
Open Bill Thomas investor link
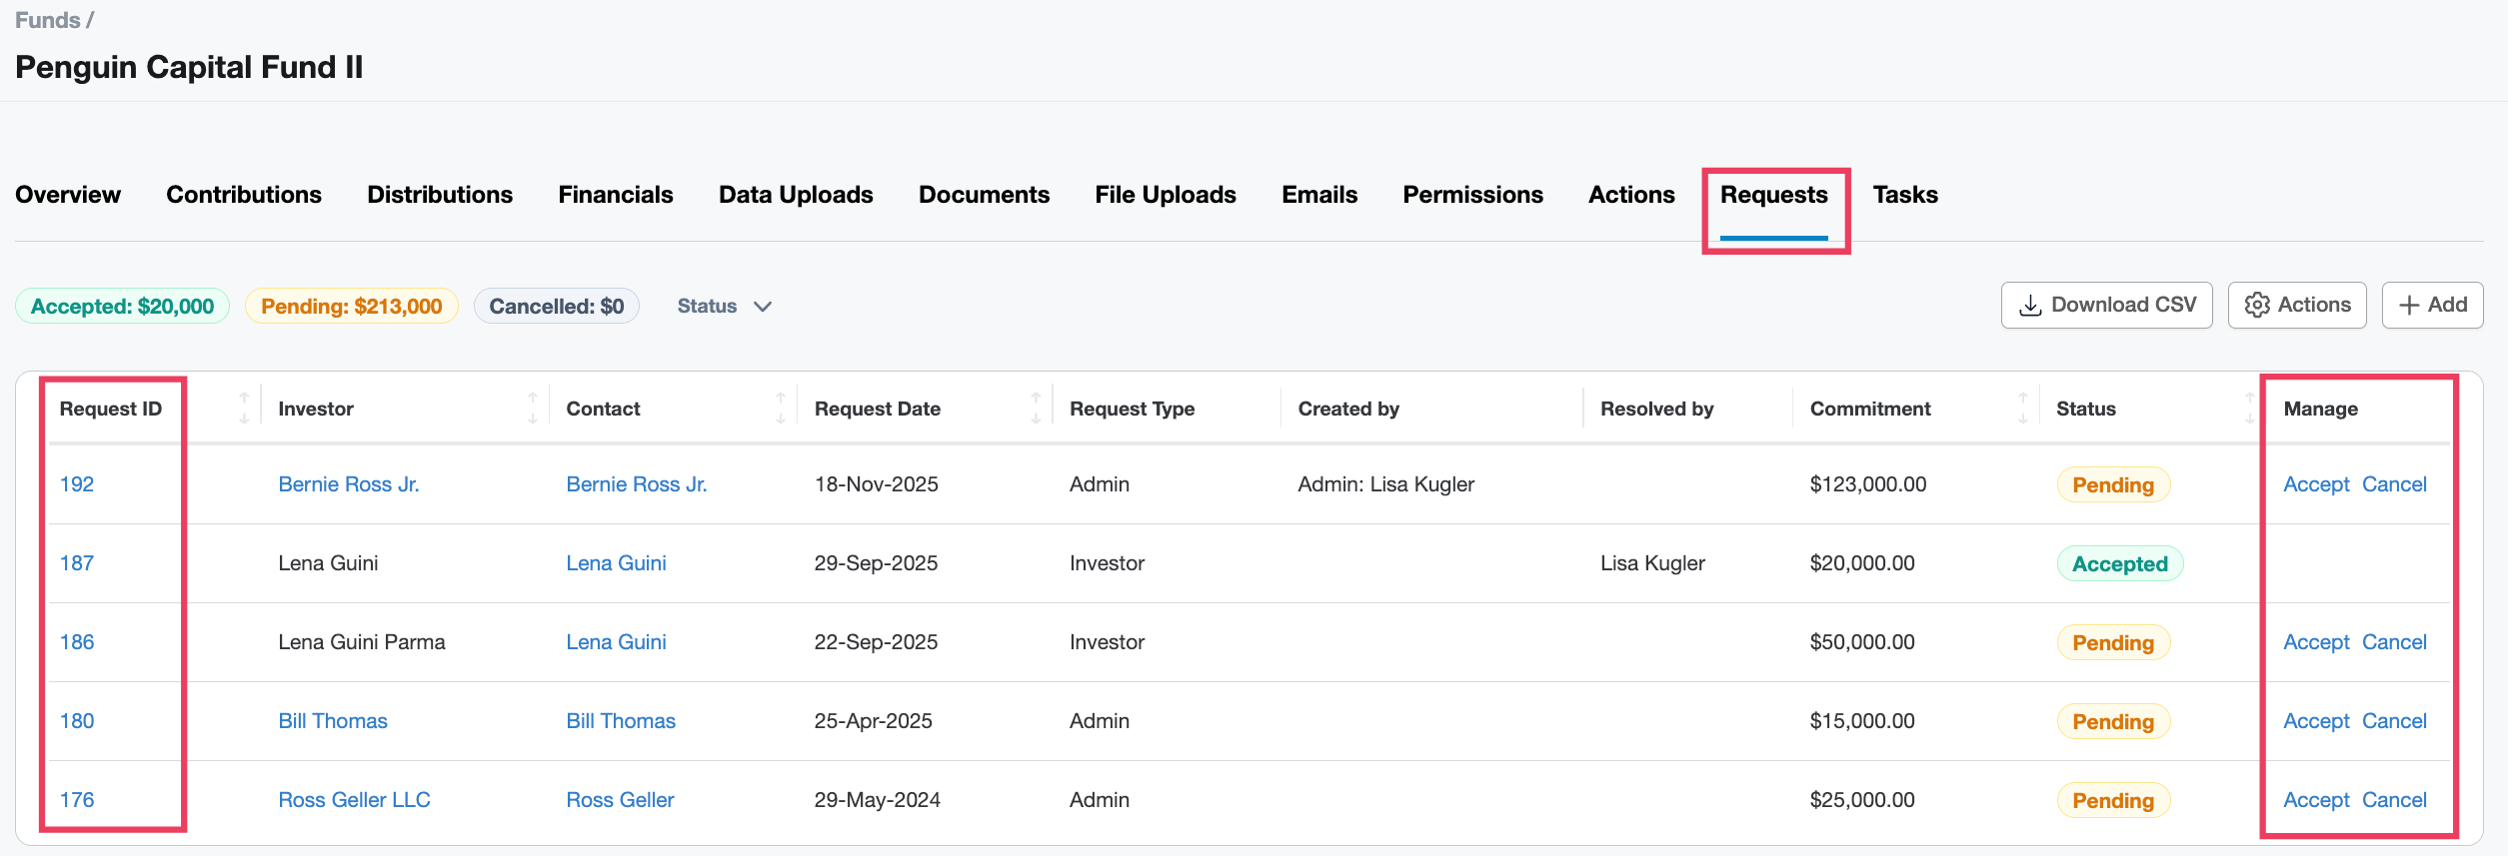pyautogui.click(x=332, y=721)
